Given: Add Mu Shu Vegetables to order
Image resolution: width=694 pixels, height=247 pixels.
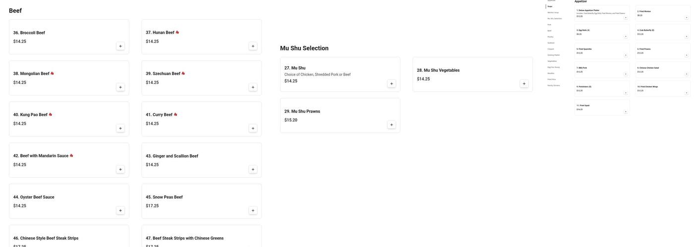Looking at the screenshot, I should (524, 84).
